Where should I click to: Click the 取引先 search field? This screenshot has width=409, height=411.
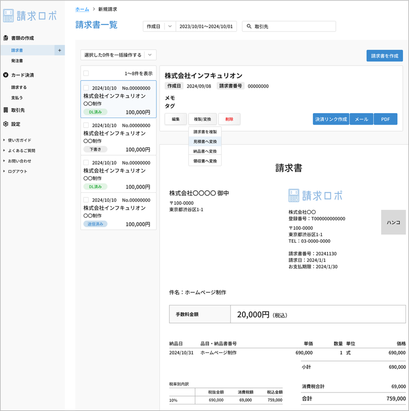click(x=289, y=27)
